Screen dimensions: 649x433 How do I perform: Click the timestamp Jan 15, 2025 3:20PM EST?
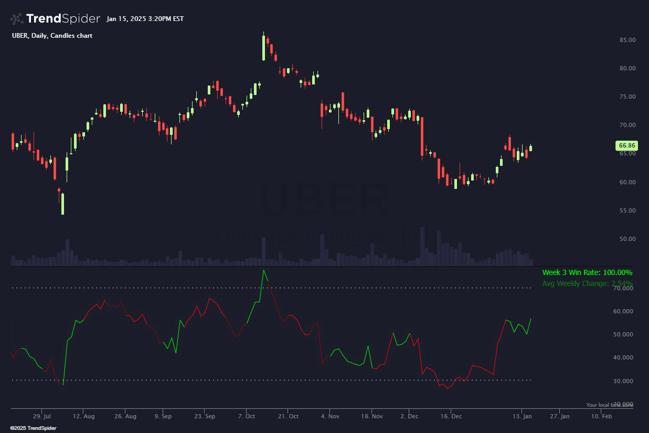click(x=145, y=19)
